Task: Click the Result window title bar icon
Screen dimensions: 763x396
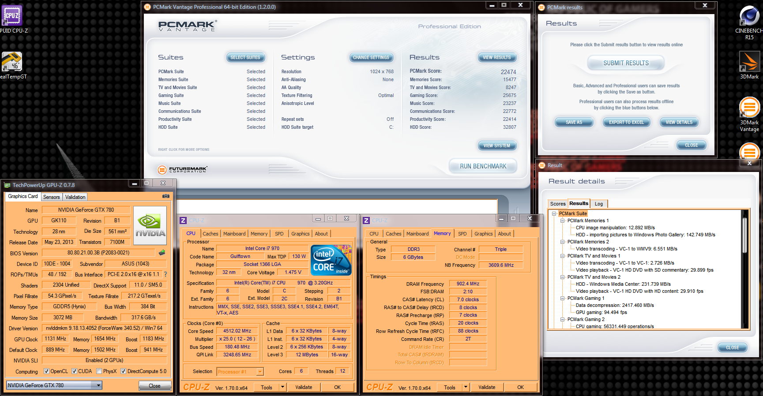Action: [x=542, y=165]
